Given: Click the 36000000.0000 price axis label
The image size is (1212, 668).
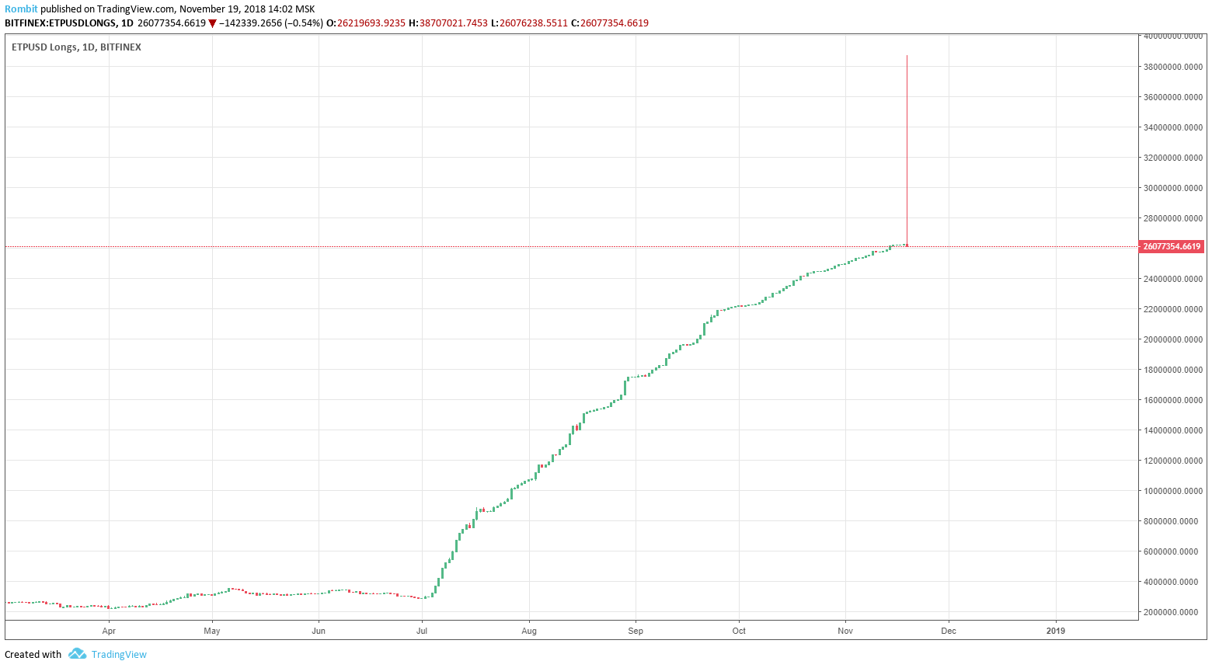Looking at the screenshot, I should [x=1173, y=97].
